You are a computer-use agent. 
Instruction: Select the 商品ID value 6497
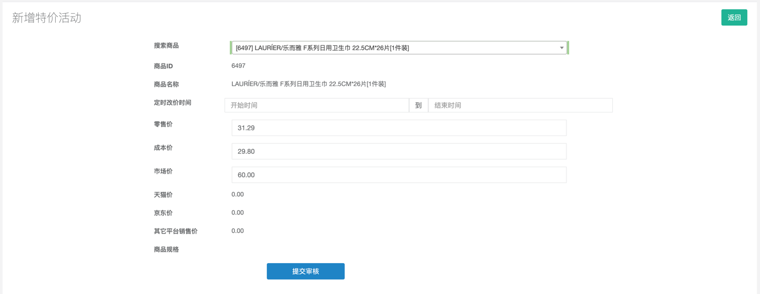click(238, 66)
